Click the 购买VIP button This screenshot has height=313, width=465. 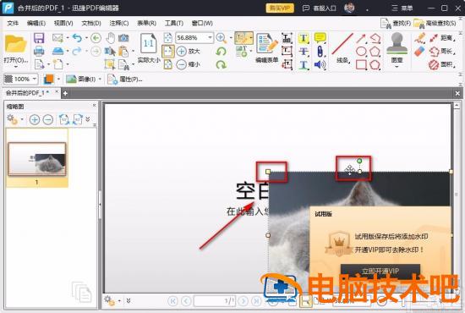280,8
